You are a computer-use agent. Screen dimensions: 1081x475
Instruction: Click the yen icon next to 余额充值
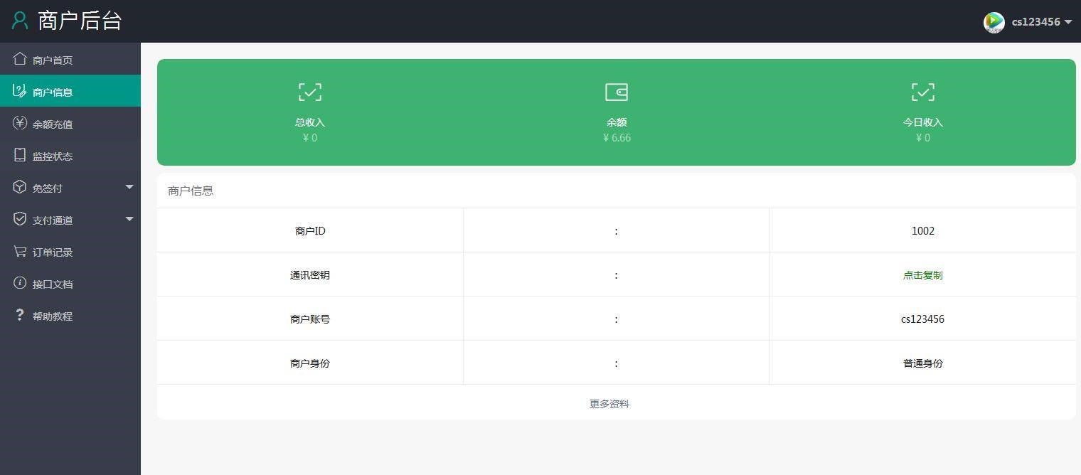tap(20, 123)
